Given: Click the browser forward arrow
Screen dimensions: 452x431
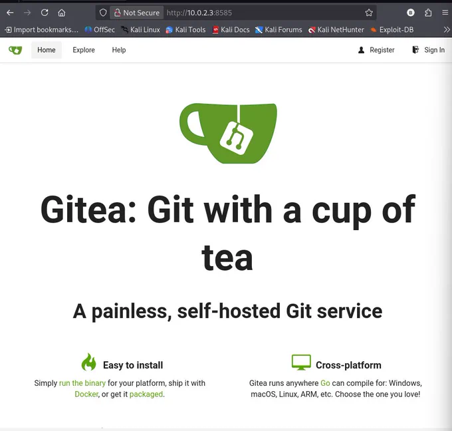Looking at the screenshot, I should pos(27,13).
